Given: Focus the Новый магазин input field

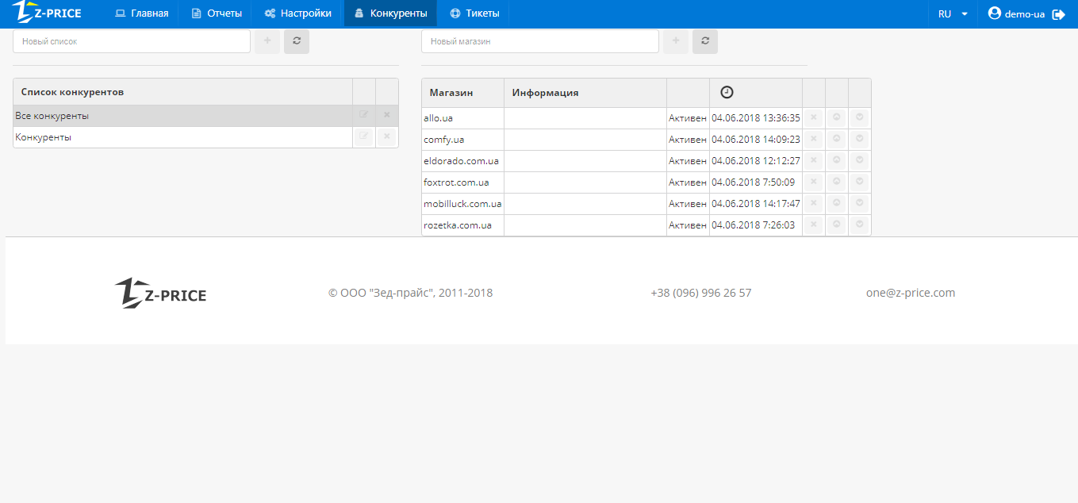Looking at the screenshot, I should tap(539, 41).
